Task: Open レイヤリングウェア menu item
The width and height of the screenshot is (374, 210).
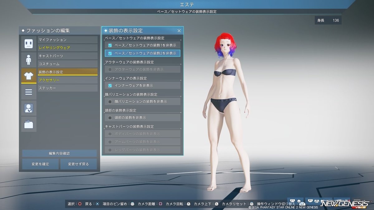Action: (x=68, y=48)
